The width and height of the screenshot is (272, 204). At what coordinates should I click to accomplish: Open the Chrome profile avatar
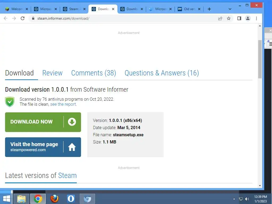click(248, 18)
